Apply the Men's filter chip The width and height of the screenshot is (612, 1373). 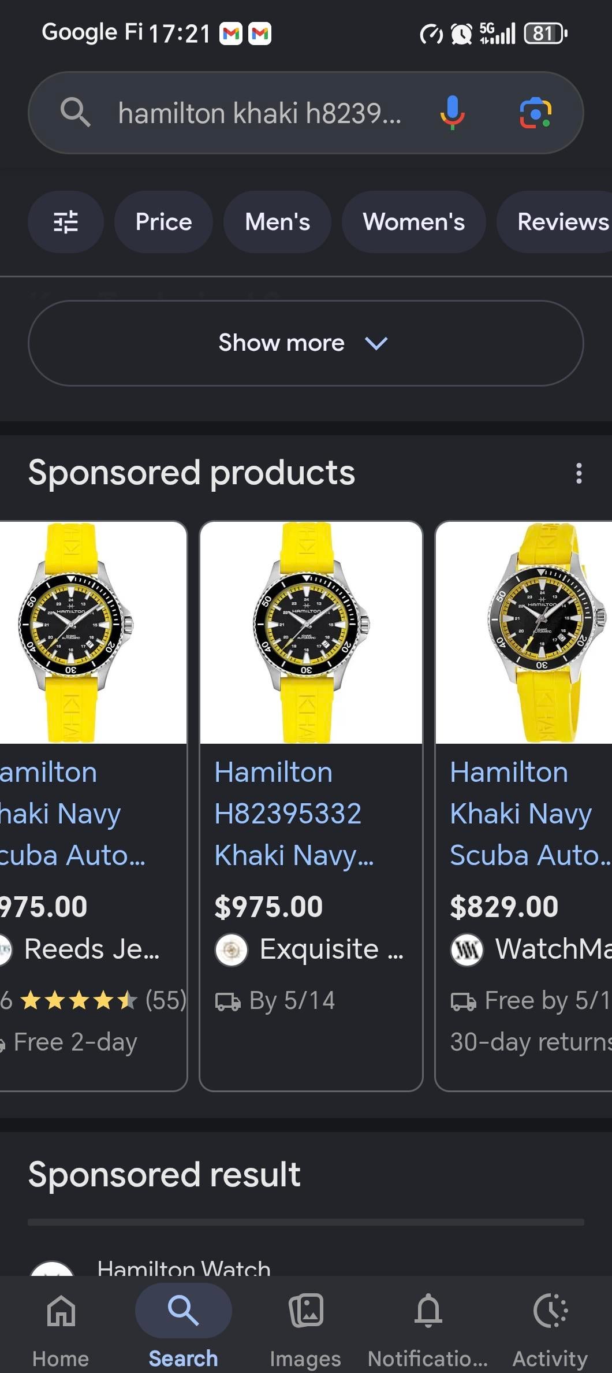[x=277, y=222]
